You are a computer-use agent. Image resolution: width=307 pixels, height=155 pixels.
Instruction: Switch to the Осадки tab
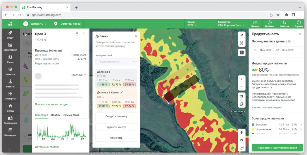click(56, 115)
